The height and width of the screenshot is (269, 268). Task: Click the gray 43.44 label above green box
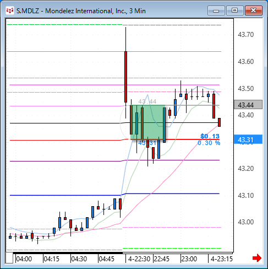[147, 101]
